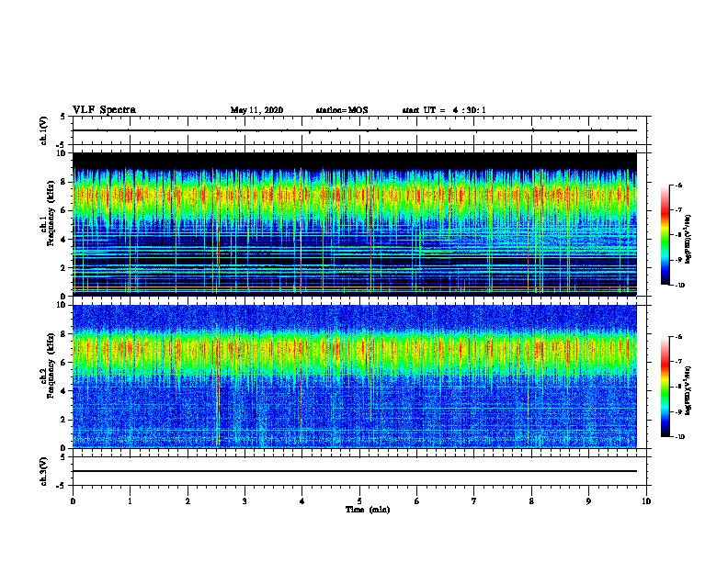Click time axis tick label "3"

(x=245, y=500)
